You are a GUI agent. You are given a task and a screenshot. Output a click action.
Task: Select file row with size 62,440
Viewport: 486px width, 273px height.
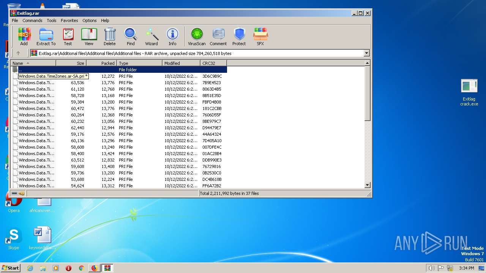coord(119,128)
